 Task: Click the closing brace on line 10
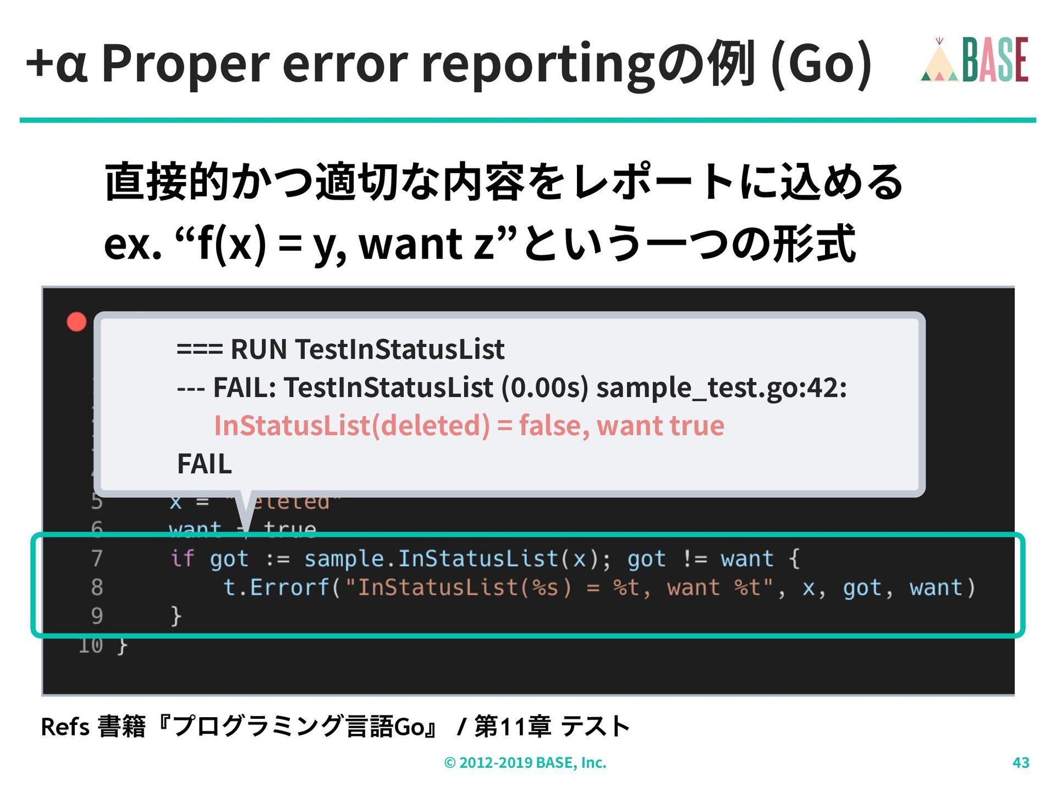pos(122,645)
